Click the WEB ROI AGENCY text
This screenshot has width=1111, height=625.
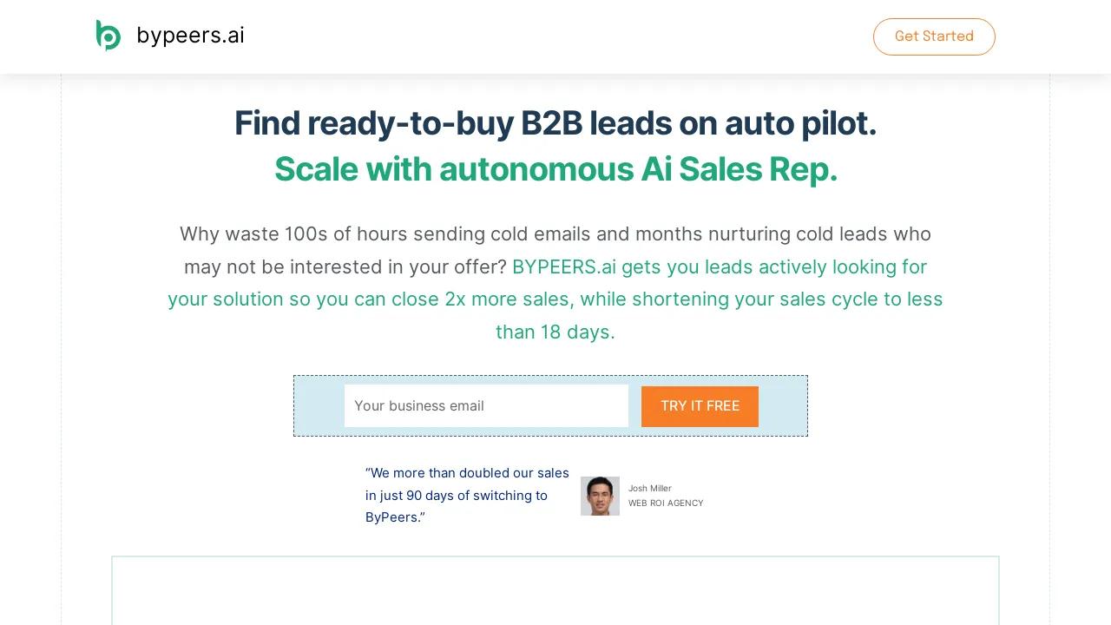click(x=666, y=503)
